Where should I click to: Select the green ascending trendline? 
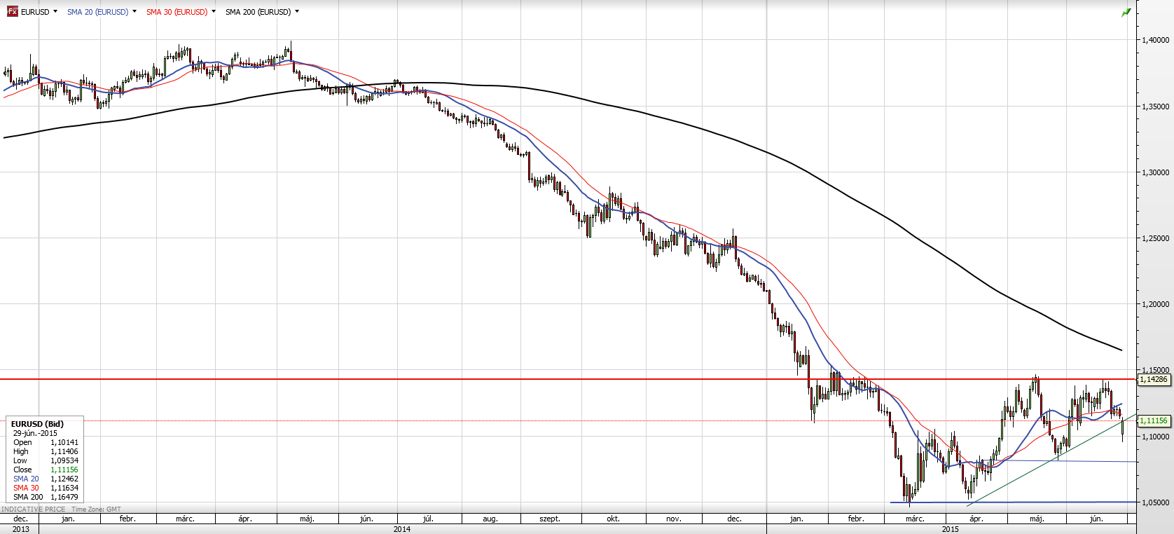pyautogui.click(x=1051, y=460)
